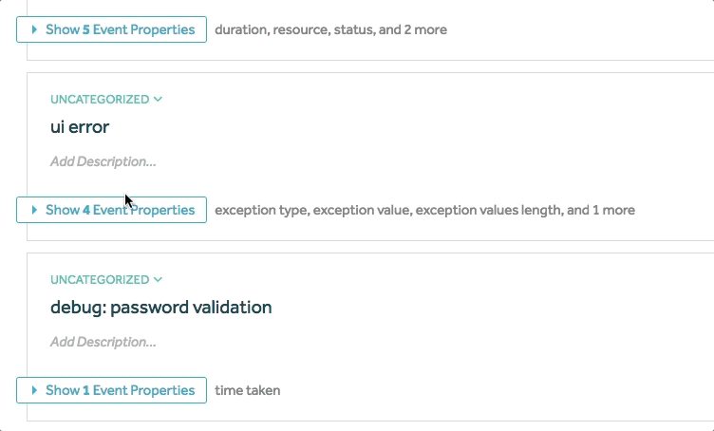Click the triangle arrow beside Show 5 Event Properties
The width and height of the screenshot is (714, 431).
click(x=34, y=29)
